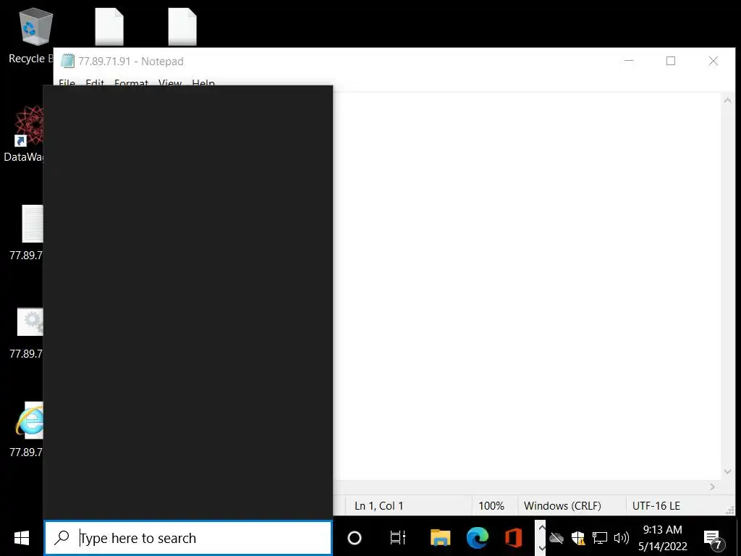Open the Format menu in Notepad
The image size is (741, 556).
point(132,83)
